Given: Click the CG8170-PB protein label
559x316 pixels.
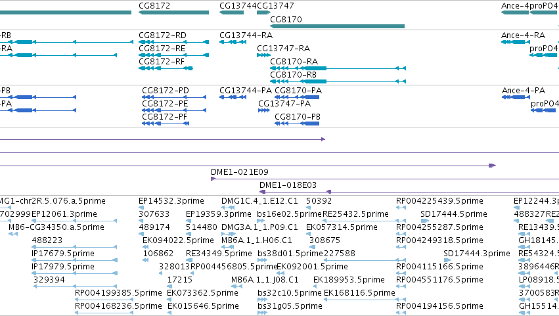Looking at the screenshot, I should pyautogui.click(x=298, y=117).
